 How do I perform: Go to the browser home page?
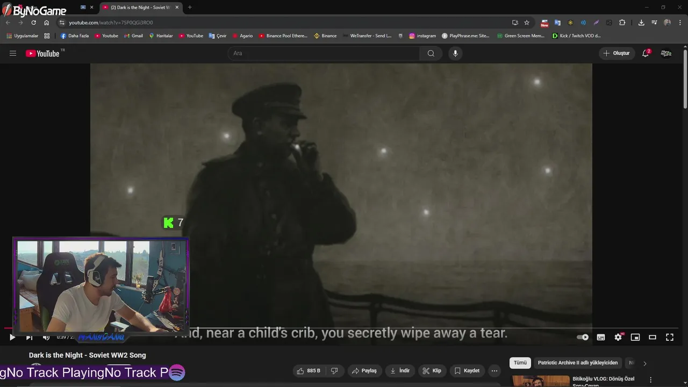[47, 23]
